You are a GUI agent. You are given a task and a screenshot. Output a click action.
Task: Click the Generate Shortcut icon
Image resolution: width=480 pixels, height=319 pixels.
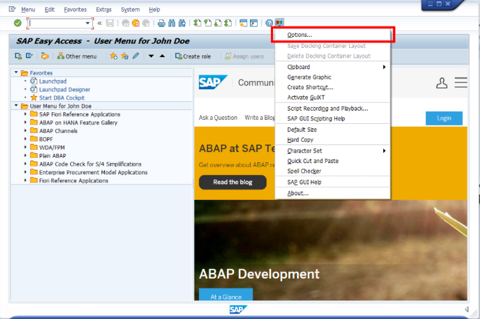pos(254,23)
